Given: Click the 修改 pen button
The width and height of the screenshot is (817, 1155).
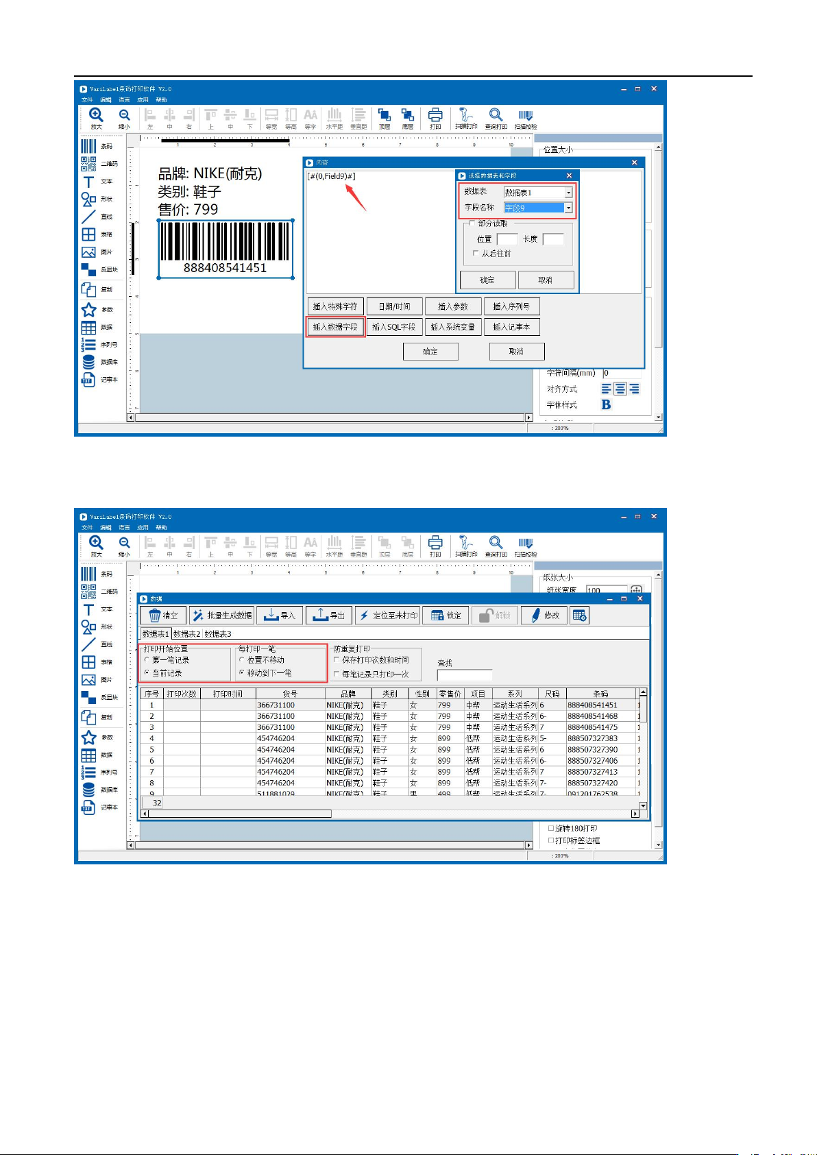Looking at the screenshot, I should pos(544,616).
